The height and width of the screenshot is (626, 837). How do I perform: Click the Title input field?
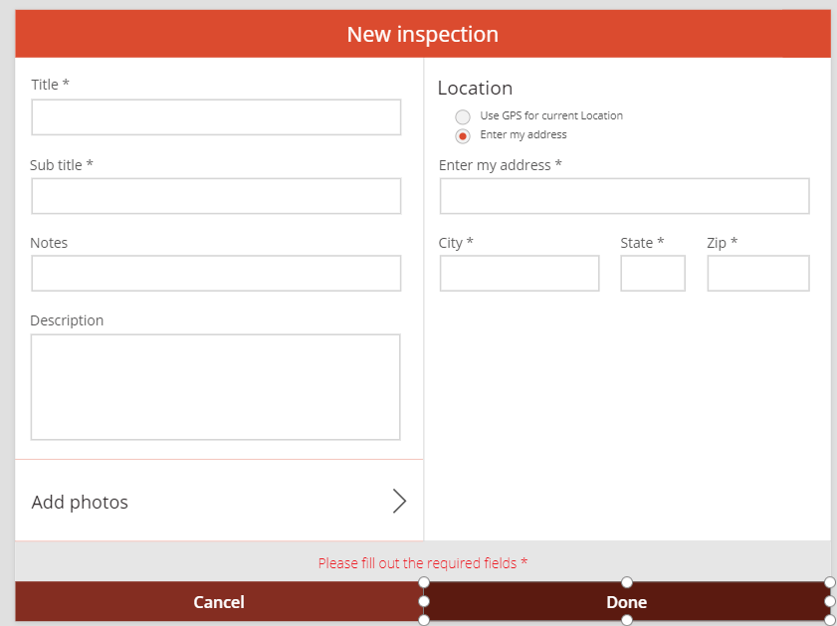coord(216,116)
